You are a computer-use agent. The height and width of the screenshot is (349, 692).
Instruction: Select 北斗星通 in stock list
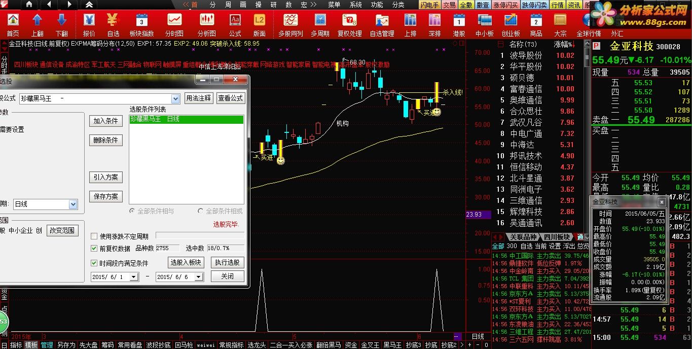526,178
